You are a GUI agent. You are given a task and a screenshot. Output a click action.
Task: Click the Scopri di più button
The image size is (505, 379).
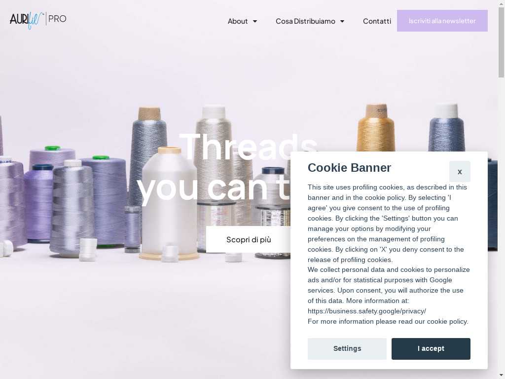[249, 239]
